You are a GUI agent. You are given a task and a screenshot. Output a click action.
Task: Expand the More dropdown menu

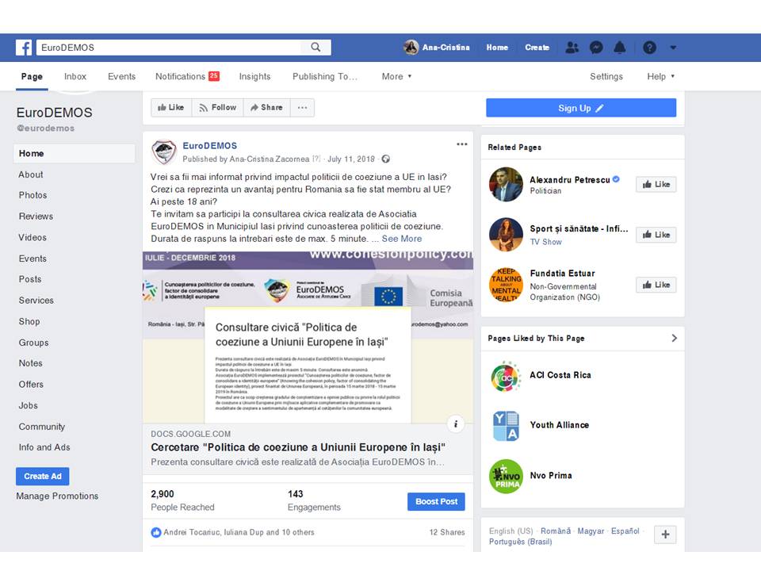click(396, 77)
